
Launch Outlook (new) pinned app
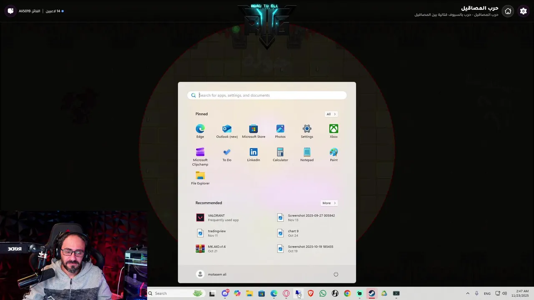coord(227,131)
